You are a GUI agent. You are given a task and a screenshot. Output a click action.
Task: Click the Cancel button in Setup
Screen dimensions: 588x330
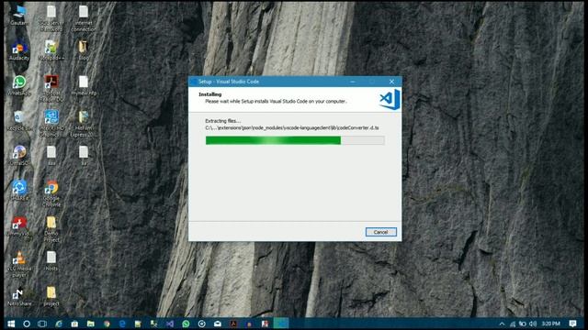[380, 232]
